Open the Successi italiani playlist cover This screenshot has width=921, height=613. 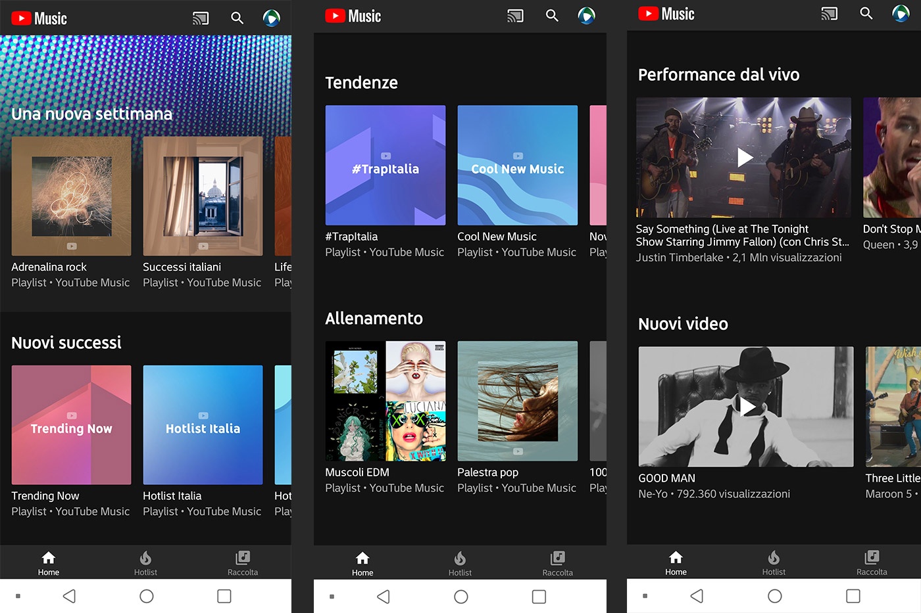coord(203,196)
